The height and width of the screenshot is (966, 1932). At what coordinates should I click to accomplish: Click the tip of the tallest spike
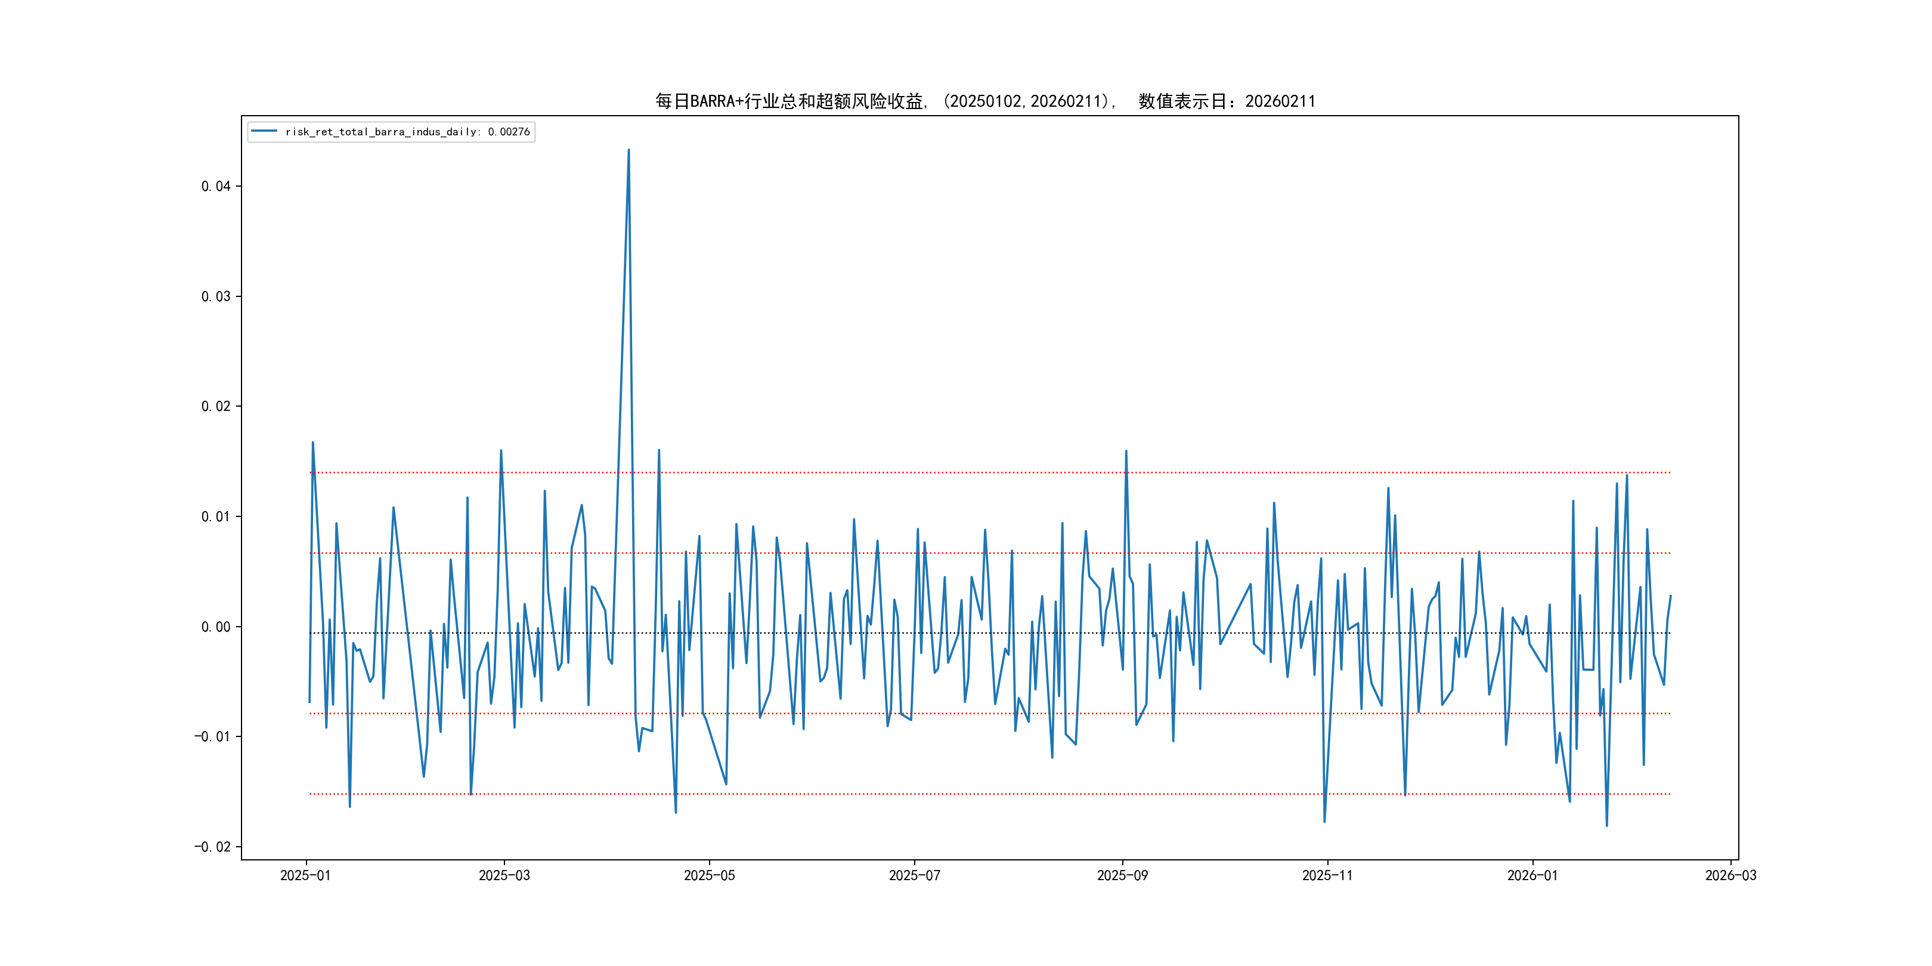click(628, 150)
